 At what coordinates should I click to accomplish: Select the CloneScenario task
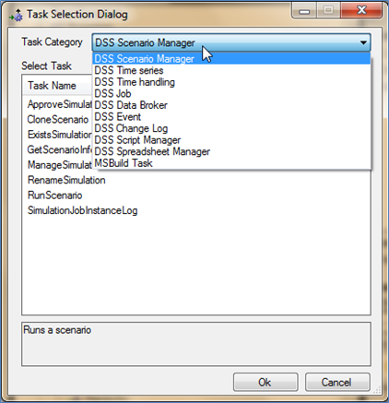click(58, 119)
